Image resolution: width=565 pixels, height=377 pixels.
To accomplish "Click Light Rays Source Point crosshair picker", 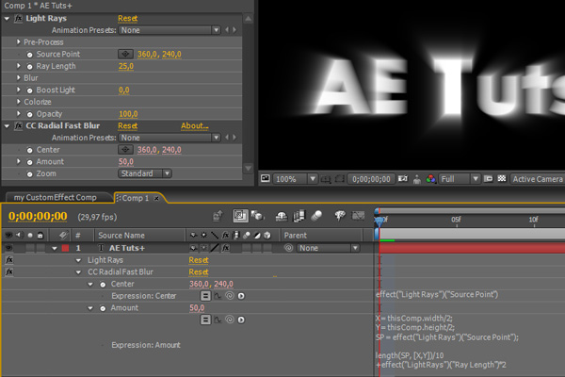I will (125, 54).
